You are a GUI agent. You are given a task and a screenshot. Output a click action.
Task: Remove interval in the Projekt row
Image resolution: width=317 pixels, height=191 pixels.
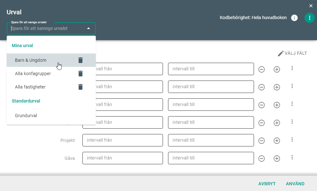pyautogui.click(x=262, y=140)
